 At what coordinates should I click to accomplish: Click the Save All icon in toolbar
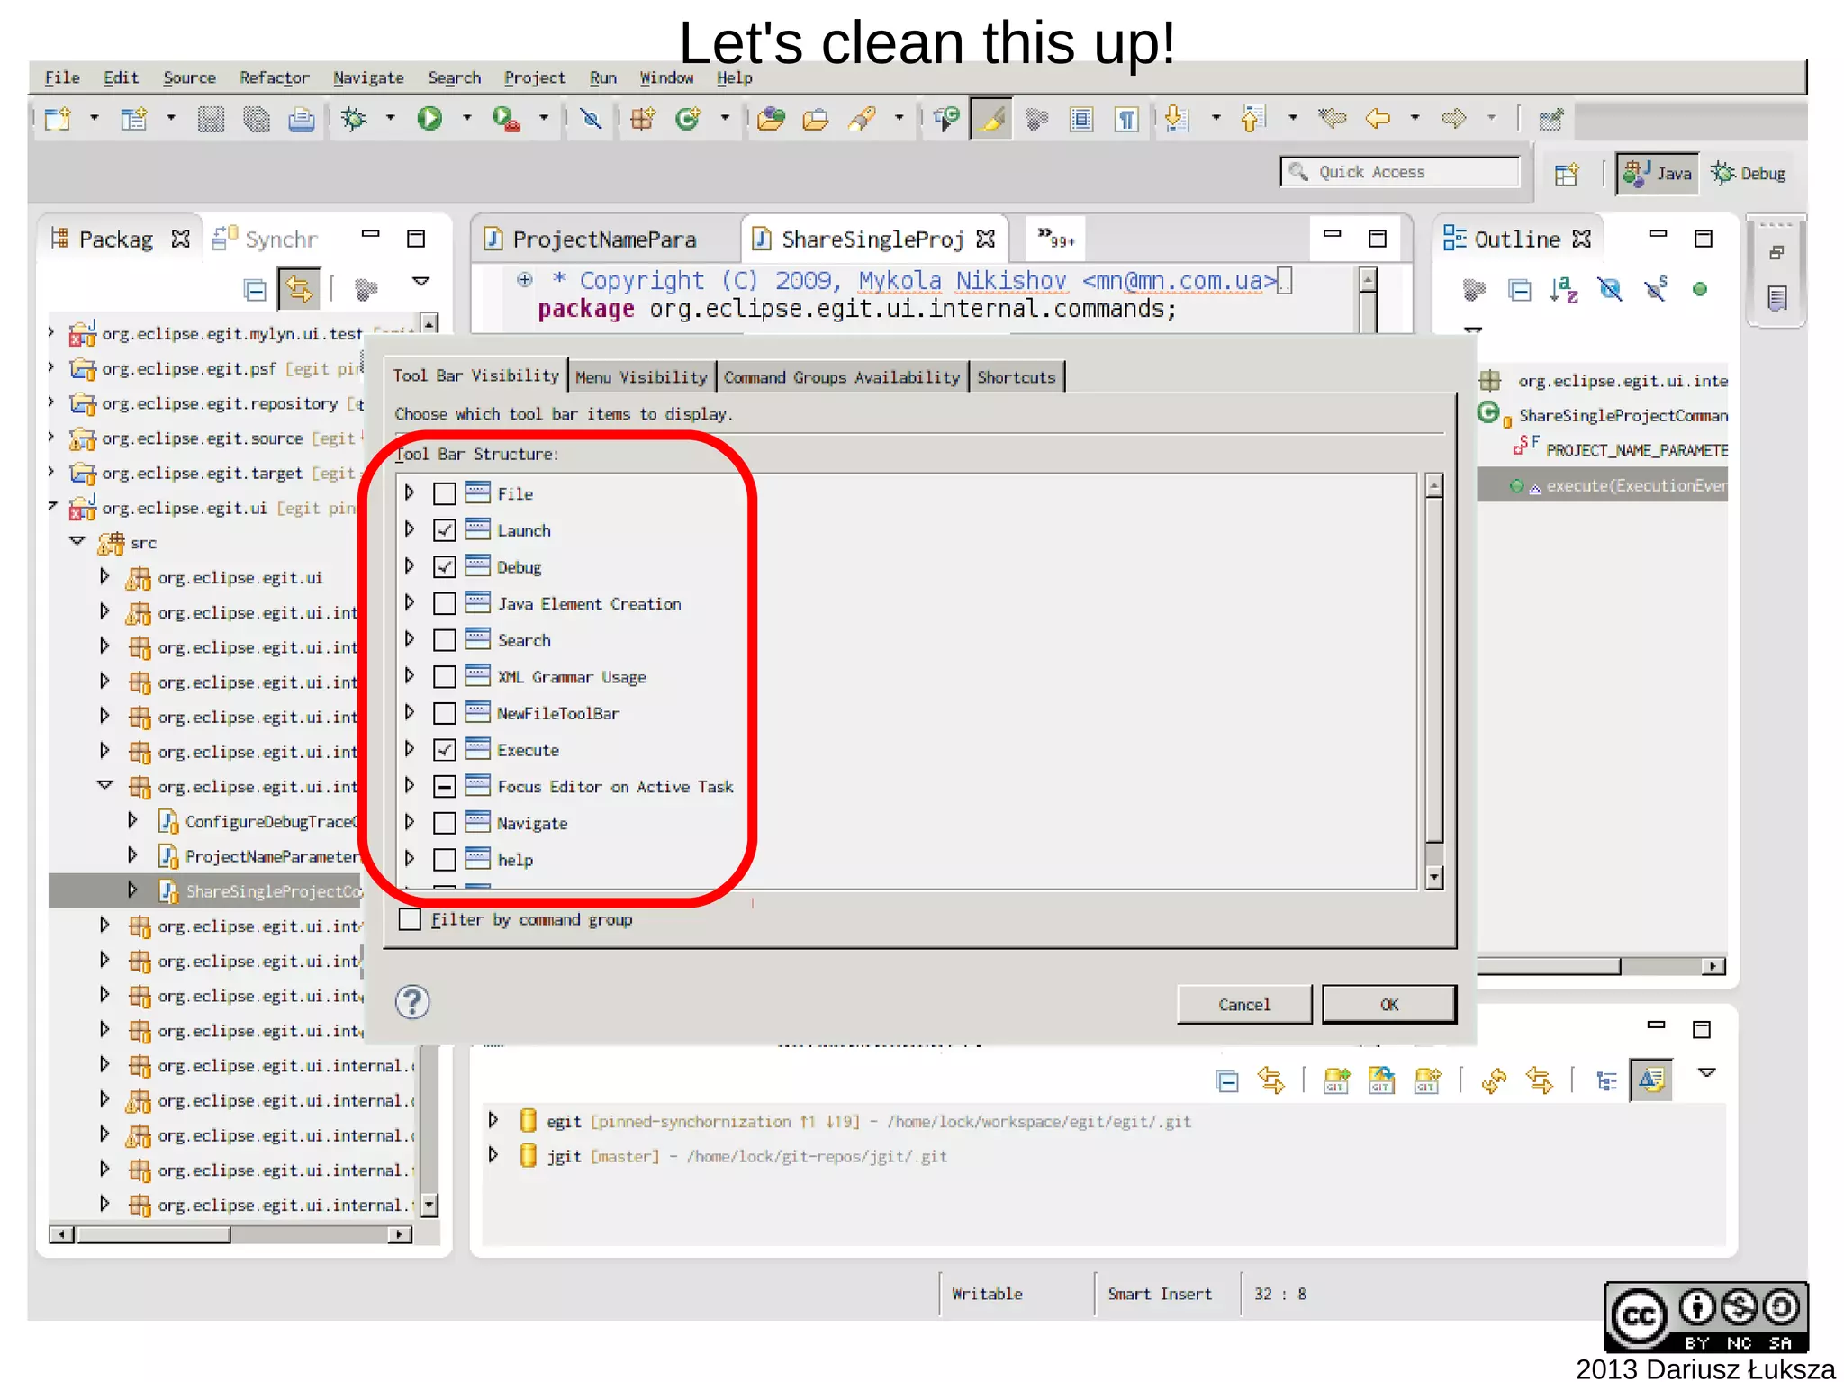coord(256,119)
